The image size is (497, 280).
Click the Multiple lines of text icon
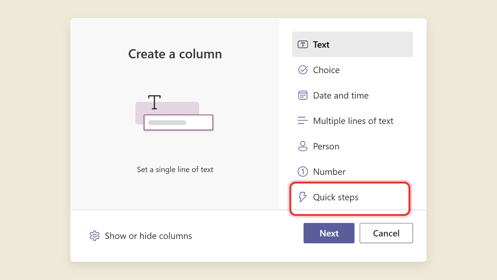[303, 121]
